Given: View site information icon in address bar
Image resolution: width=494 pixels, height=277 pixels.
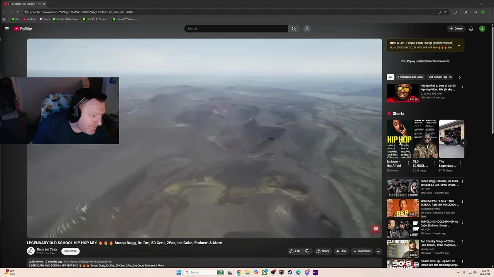Looking at the screenshot, I should click(26, 12).
